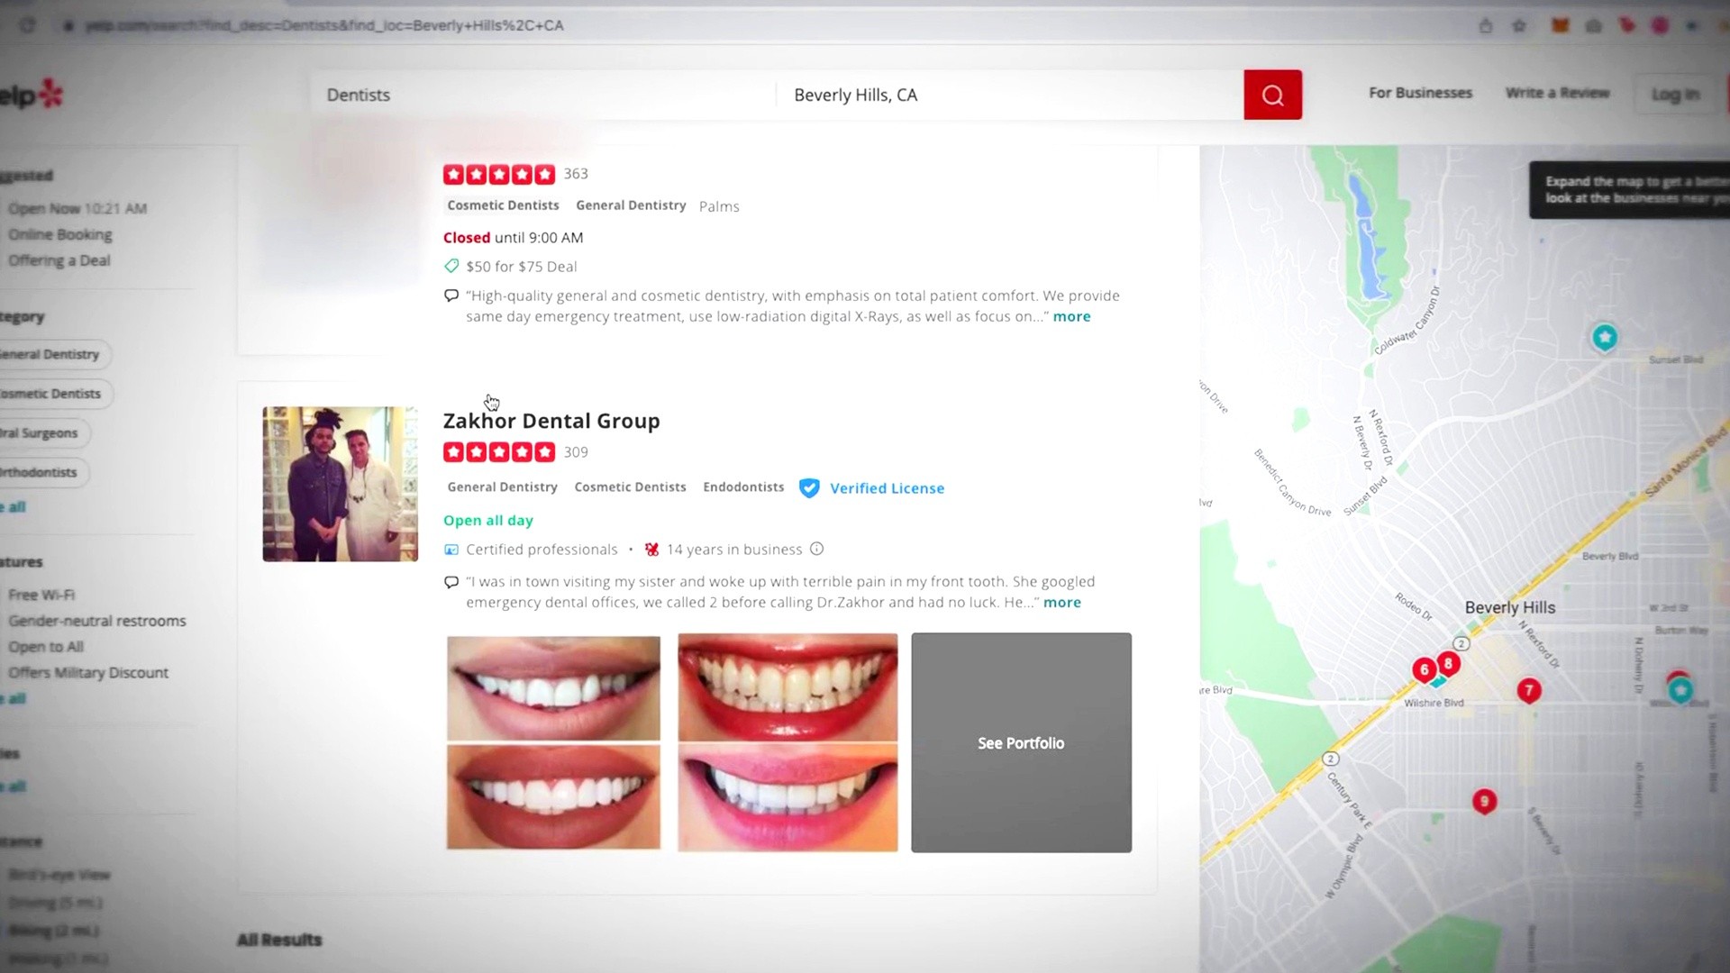Viewport: 1730px width, 973px height.
Task: Click Certified professionals text
Action: (542, 550)
